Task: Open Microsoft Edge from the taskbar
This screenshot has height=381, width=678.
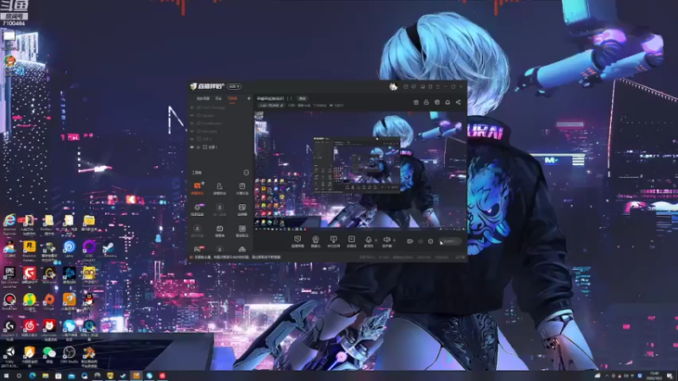Action: pyautogui.click(x=32, y=376)
